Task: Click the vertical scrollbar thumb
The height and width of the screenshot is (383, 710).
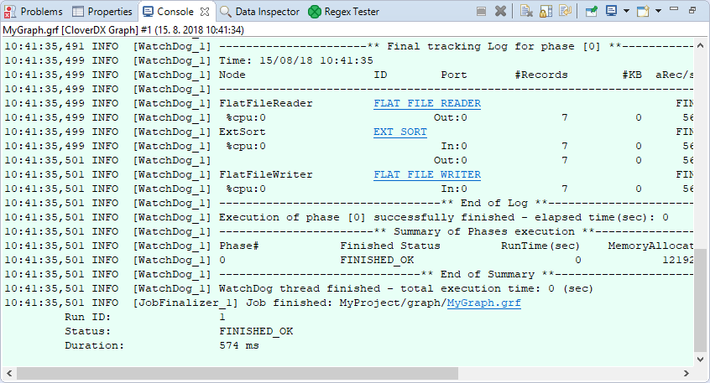Action: pyautogui.click(x=701, y=299)
